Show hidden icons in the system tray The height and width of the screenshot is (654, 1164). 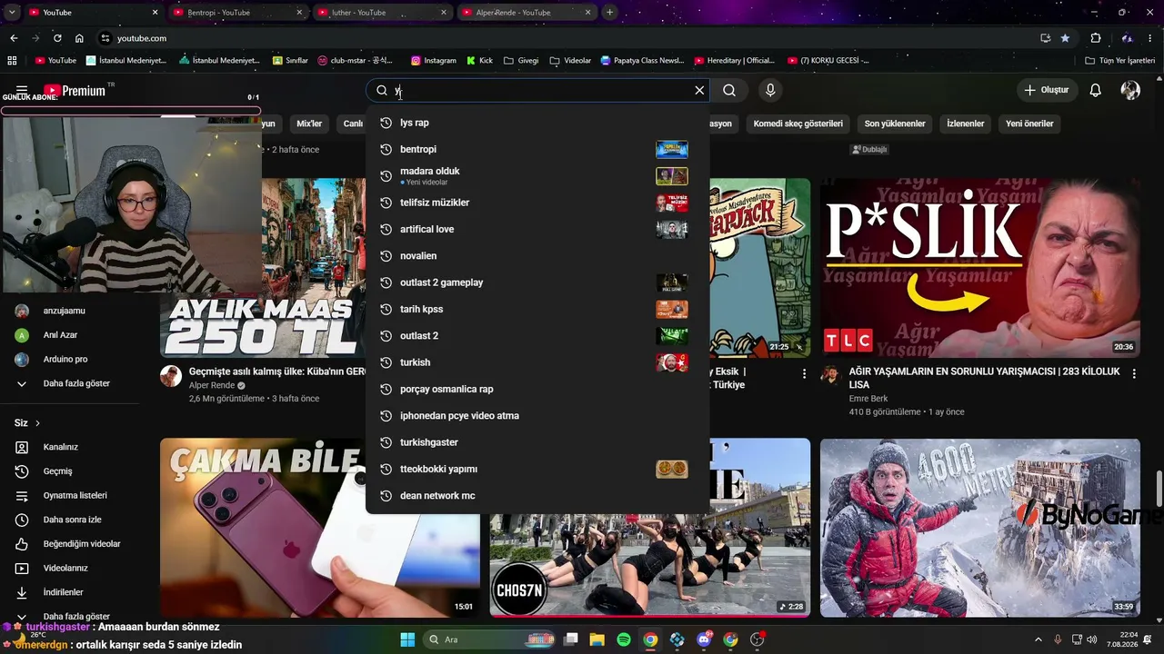tap(1039, 639)
